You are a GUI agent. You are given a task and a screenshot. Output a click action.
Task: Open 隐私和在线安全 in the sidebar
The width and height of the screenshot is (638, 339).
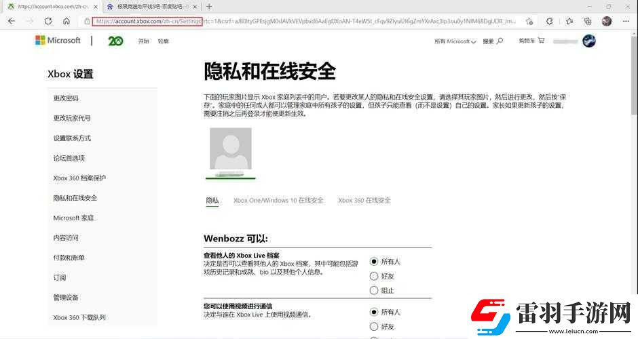pos(75,198)
